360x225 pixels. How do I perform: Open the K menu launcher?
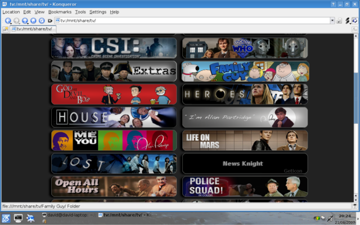[6, 218]
